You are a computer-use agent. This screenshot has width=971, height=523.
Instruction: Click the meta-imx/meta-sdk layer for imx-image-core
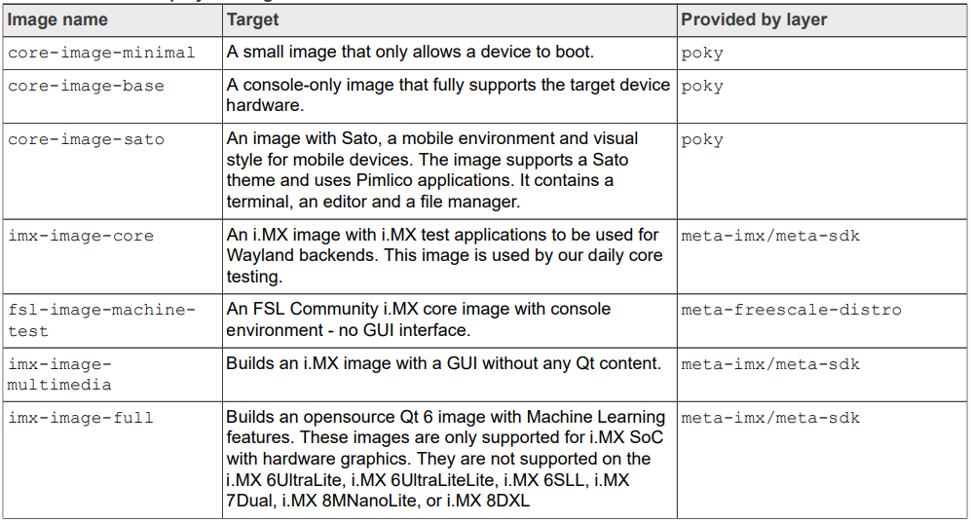coord(770,236)
